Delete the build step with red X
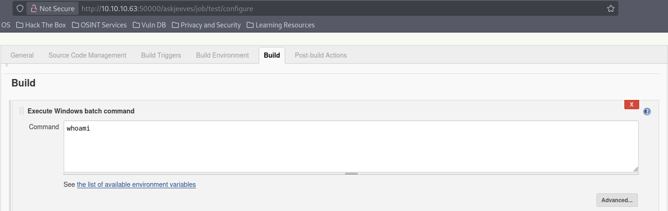 631,105
